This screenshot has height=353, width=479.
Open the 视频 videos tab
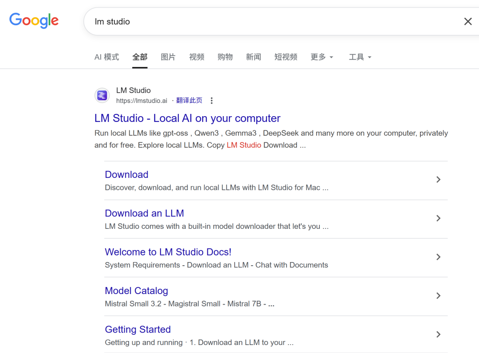(x=197, y=57)
